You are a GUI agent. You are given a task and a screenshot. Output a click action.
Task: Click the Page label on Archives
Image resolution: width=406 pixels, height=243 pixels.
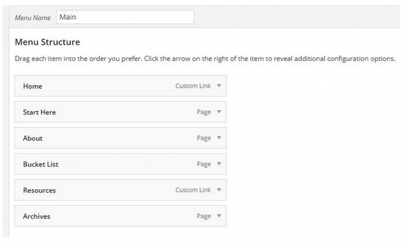click(204, 216)
